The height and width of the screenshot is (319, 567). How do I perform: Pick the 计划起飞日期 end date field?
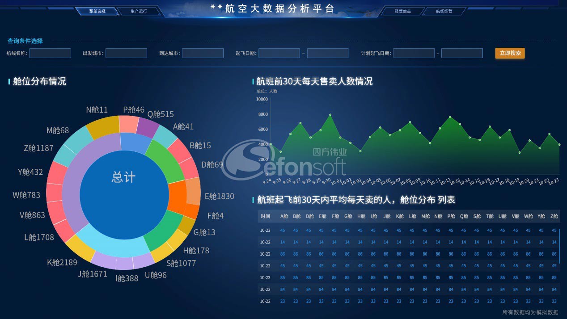[462, 53]
